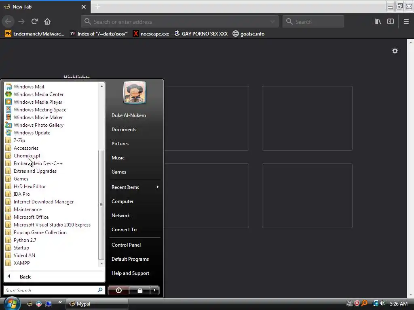Focus the Start Search box
This screenshot has width=414, height=310.
(50, 290)
